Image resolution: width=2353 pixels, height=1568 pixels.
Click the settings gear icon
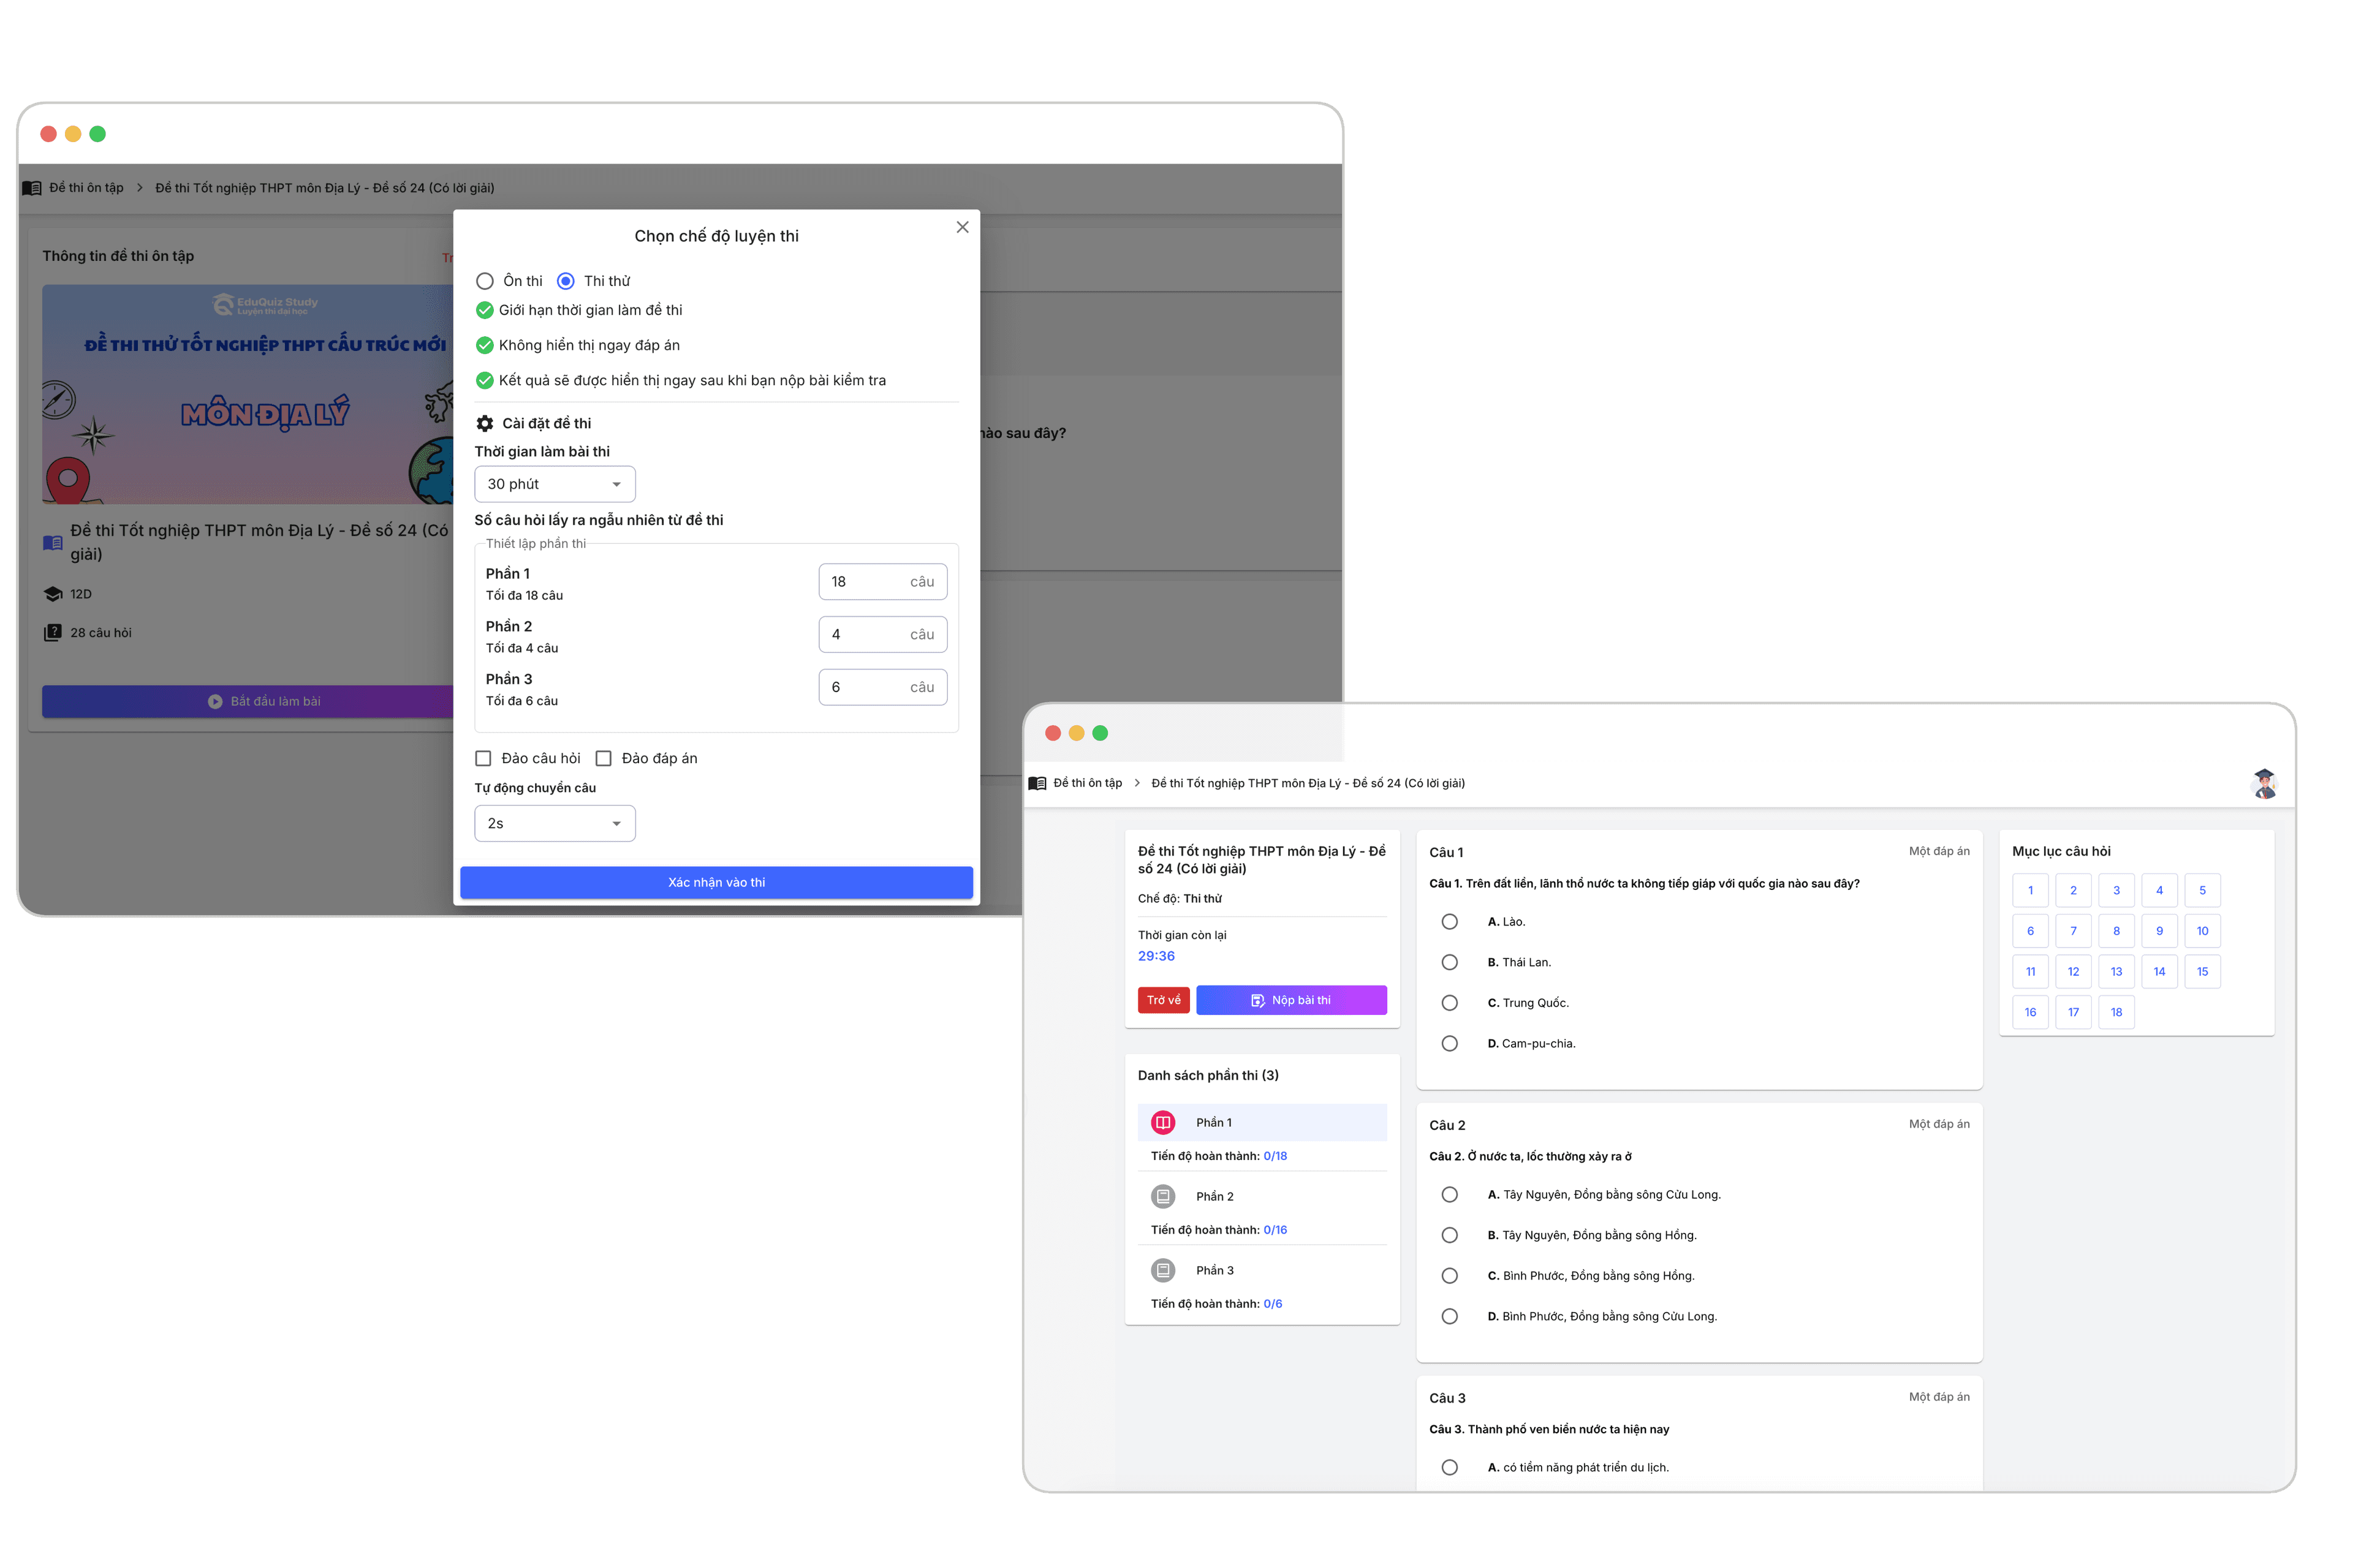tap(485, 423)
